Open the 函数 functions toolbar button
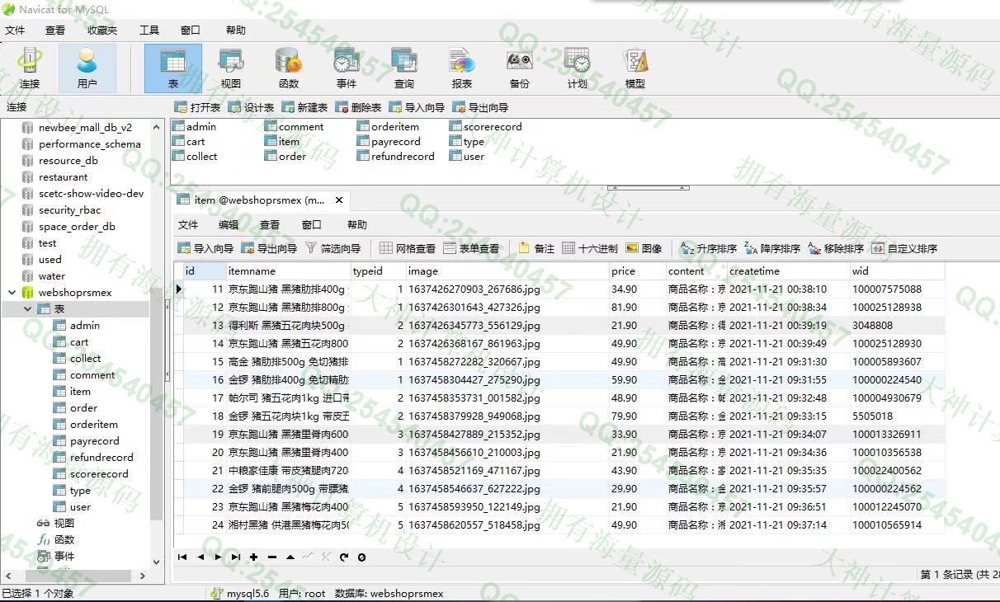Screen dimensions: 1000x602 289,68
